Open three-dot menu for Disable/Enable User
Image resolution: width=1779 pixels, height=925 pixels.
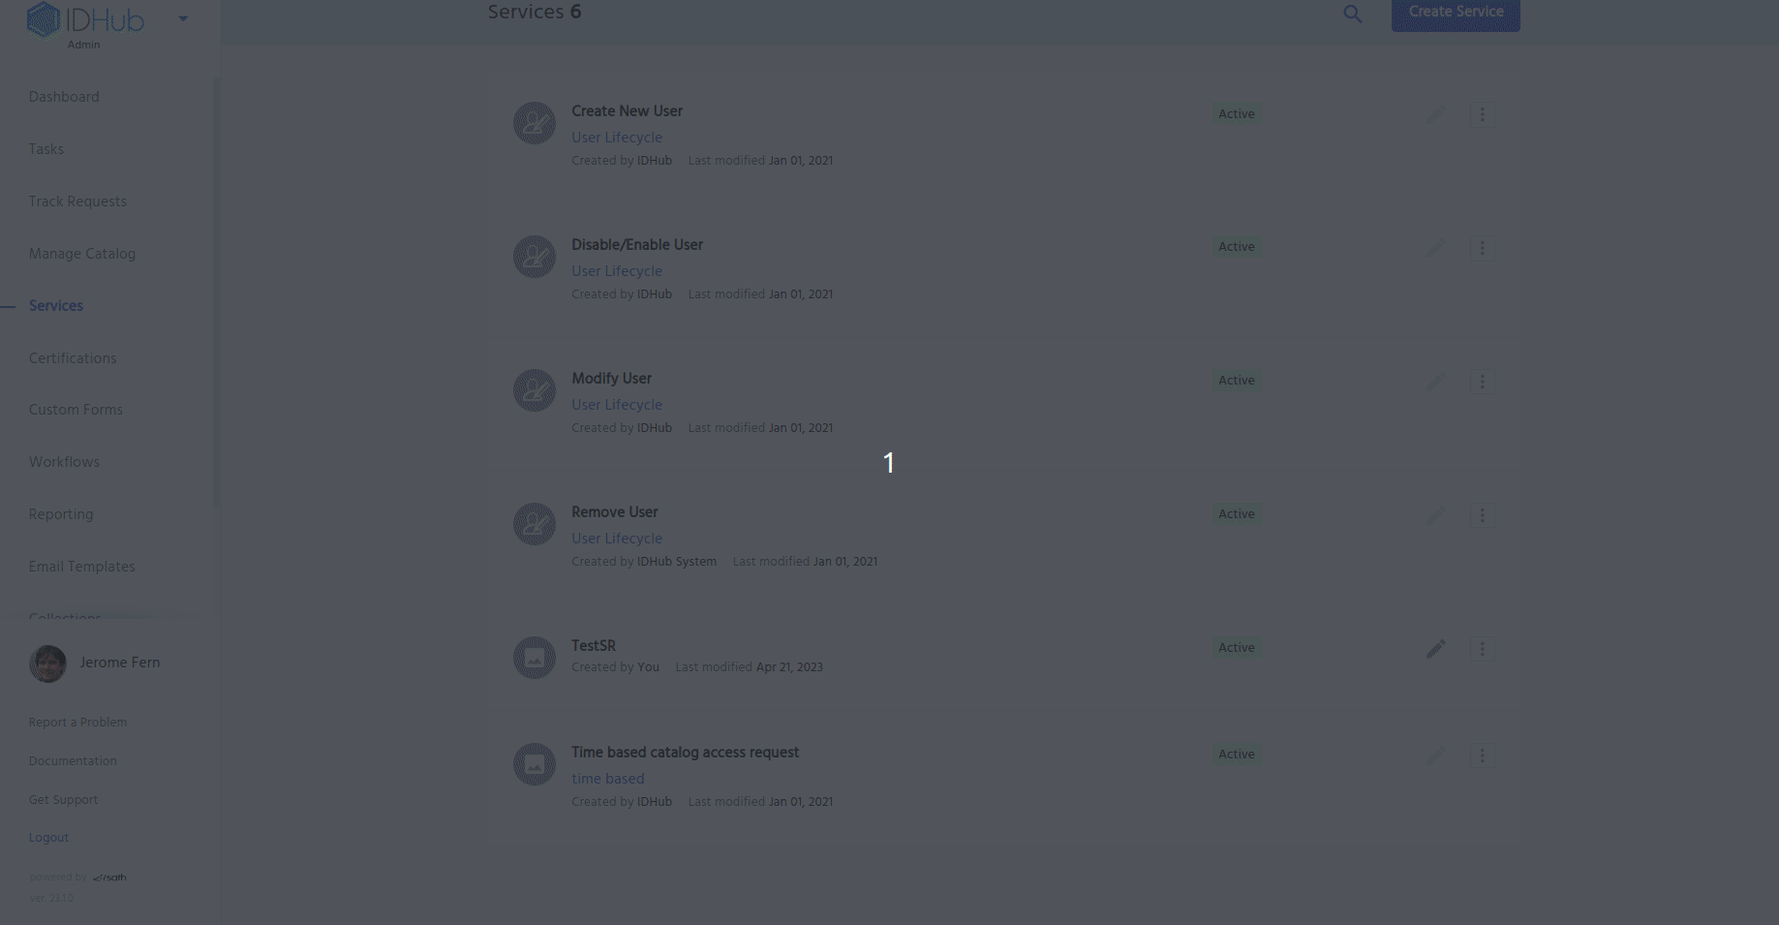tap(1482, 248)
